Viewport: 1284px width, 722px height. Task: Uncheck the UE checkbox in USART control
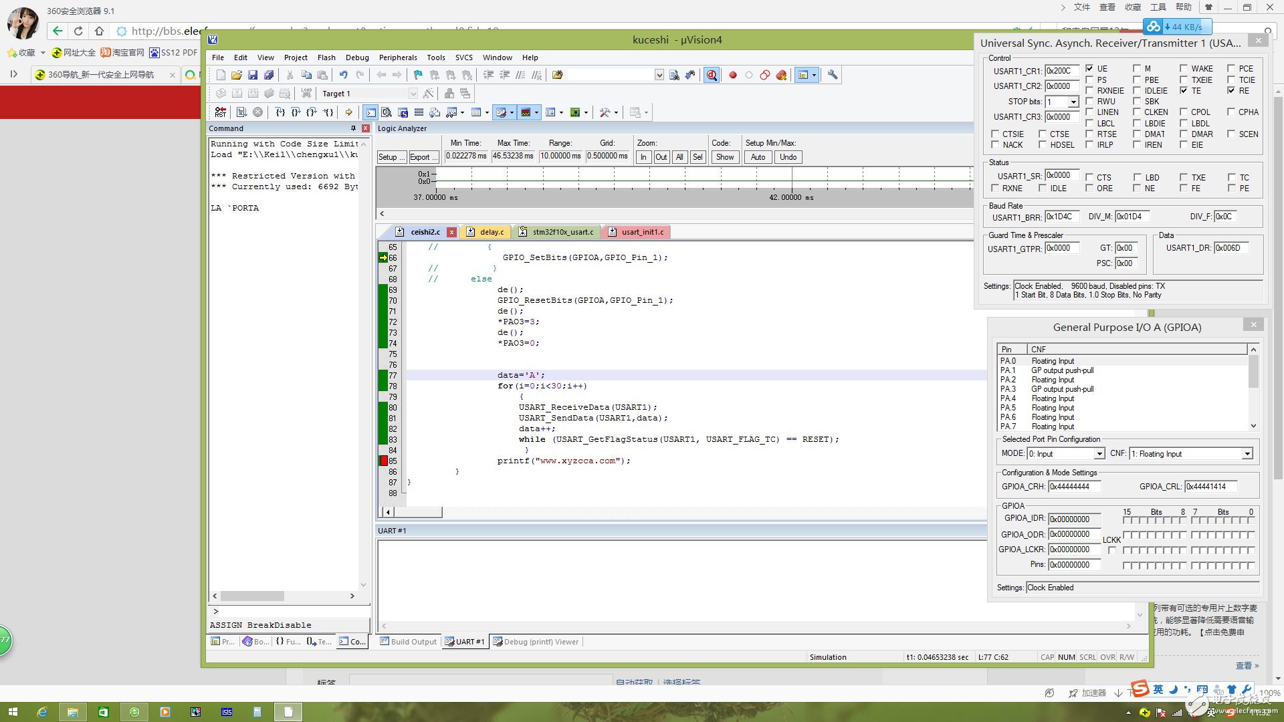tap(1089, 68)
